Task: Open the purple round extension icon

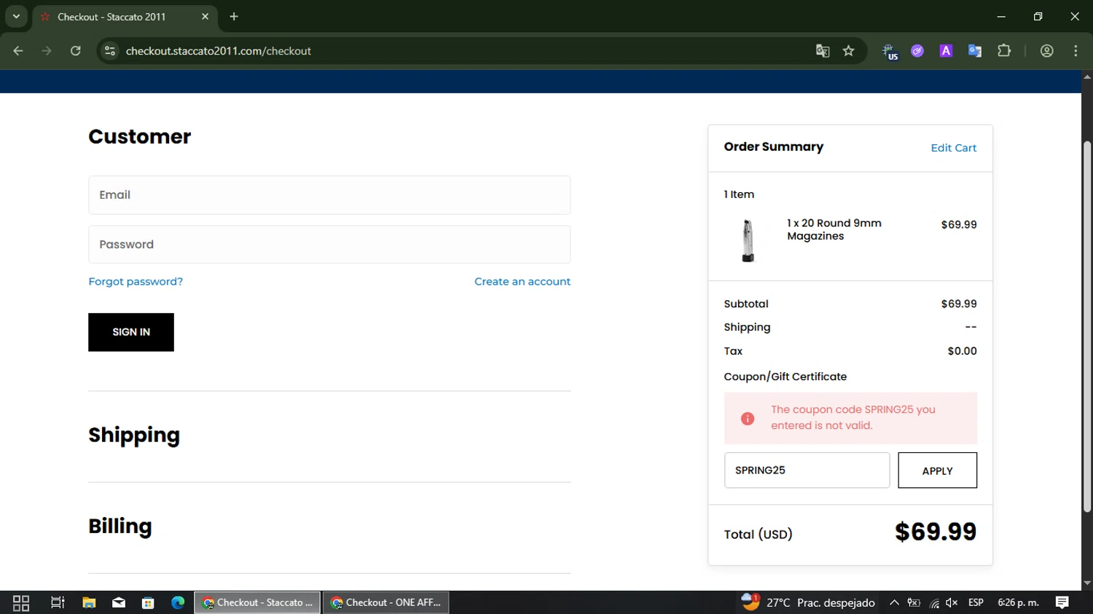Action: click(917, 51)
